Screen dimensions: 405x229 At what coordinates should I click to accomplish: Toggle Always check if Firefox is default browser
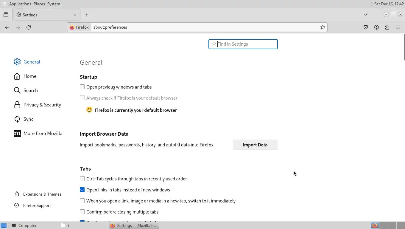pos(82,98)
